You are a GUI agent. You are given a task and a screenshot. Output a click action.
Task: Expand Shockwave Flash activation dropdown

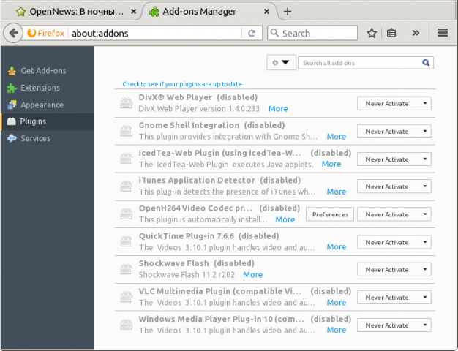(x=394, y=270)
